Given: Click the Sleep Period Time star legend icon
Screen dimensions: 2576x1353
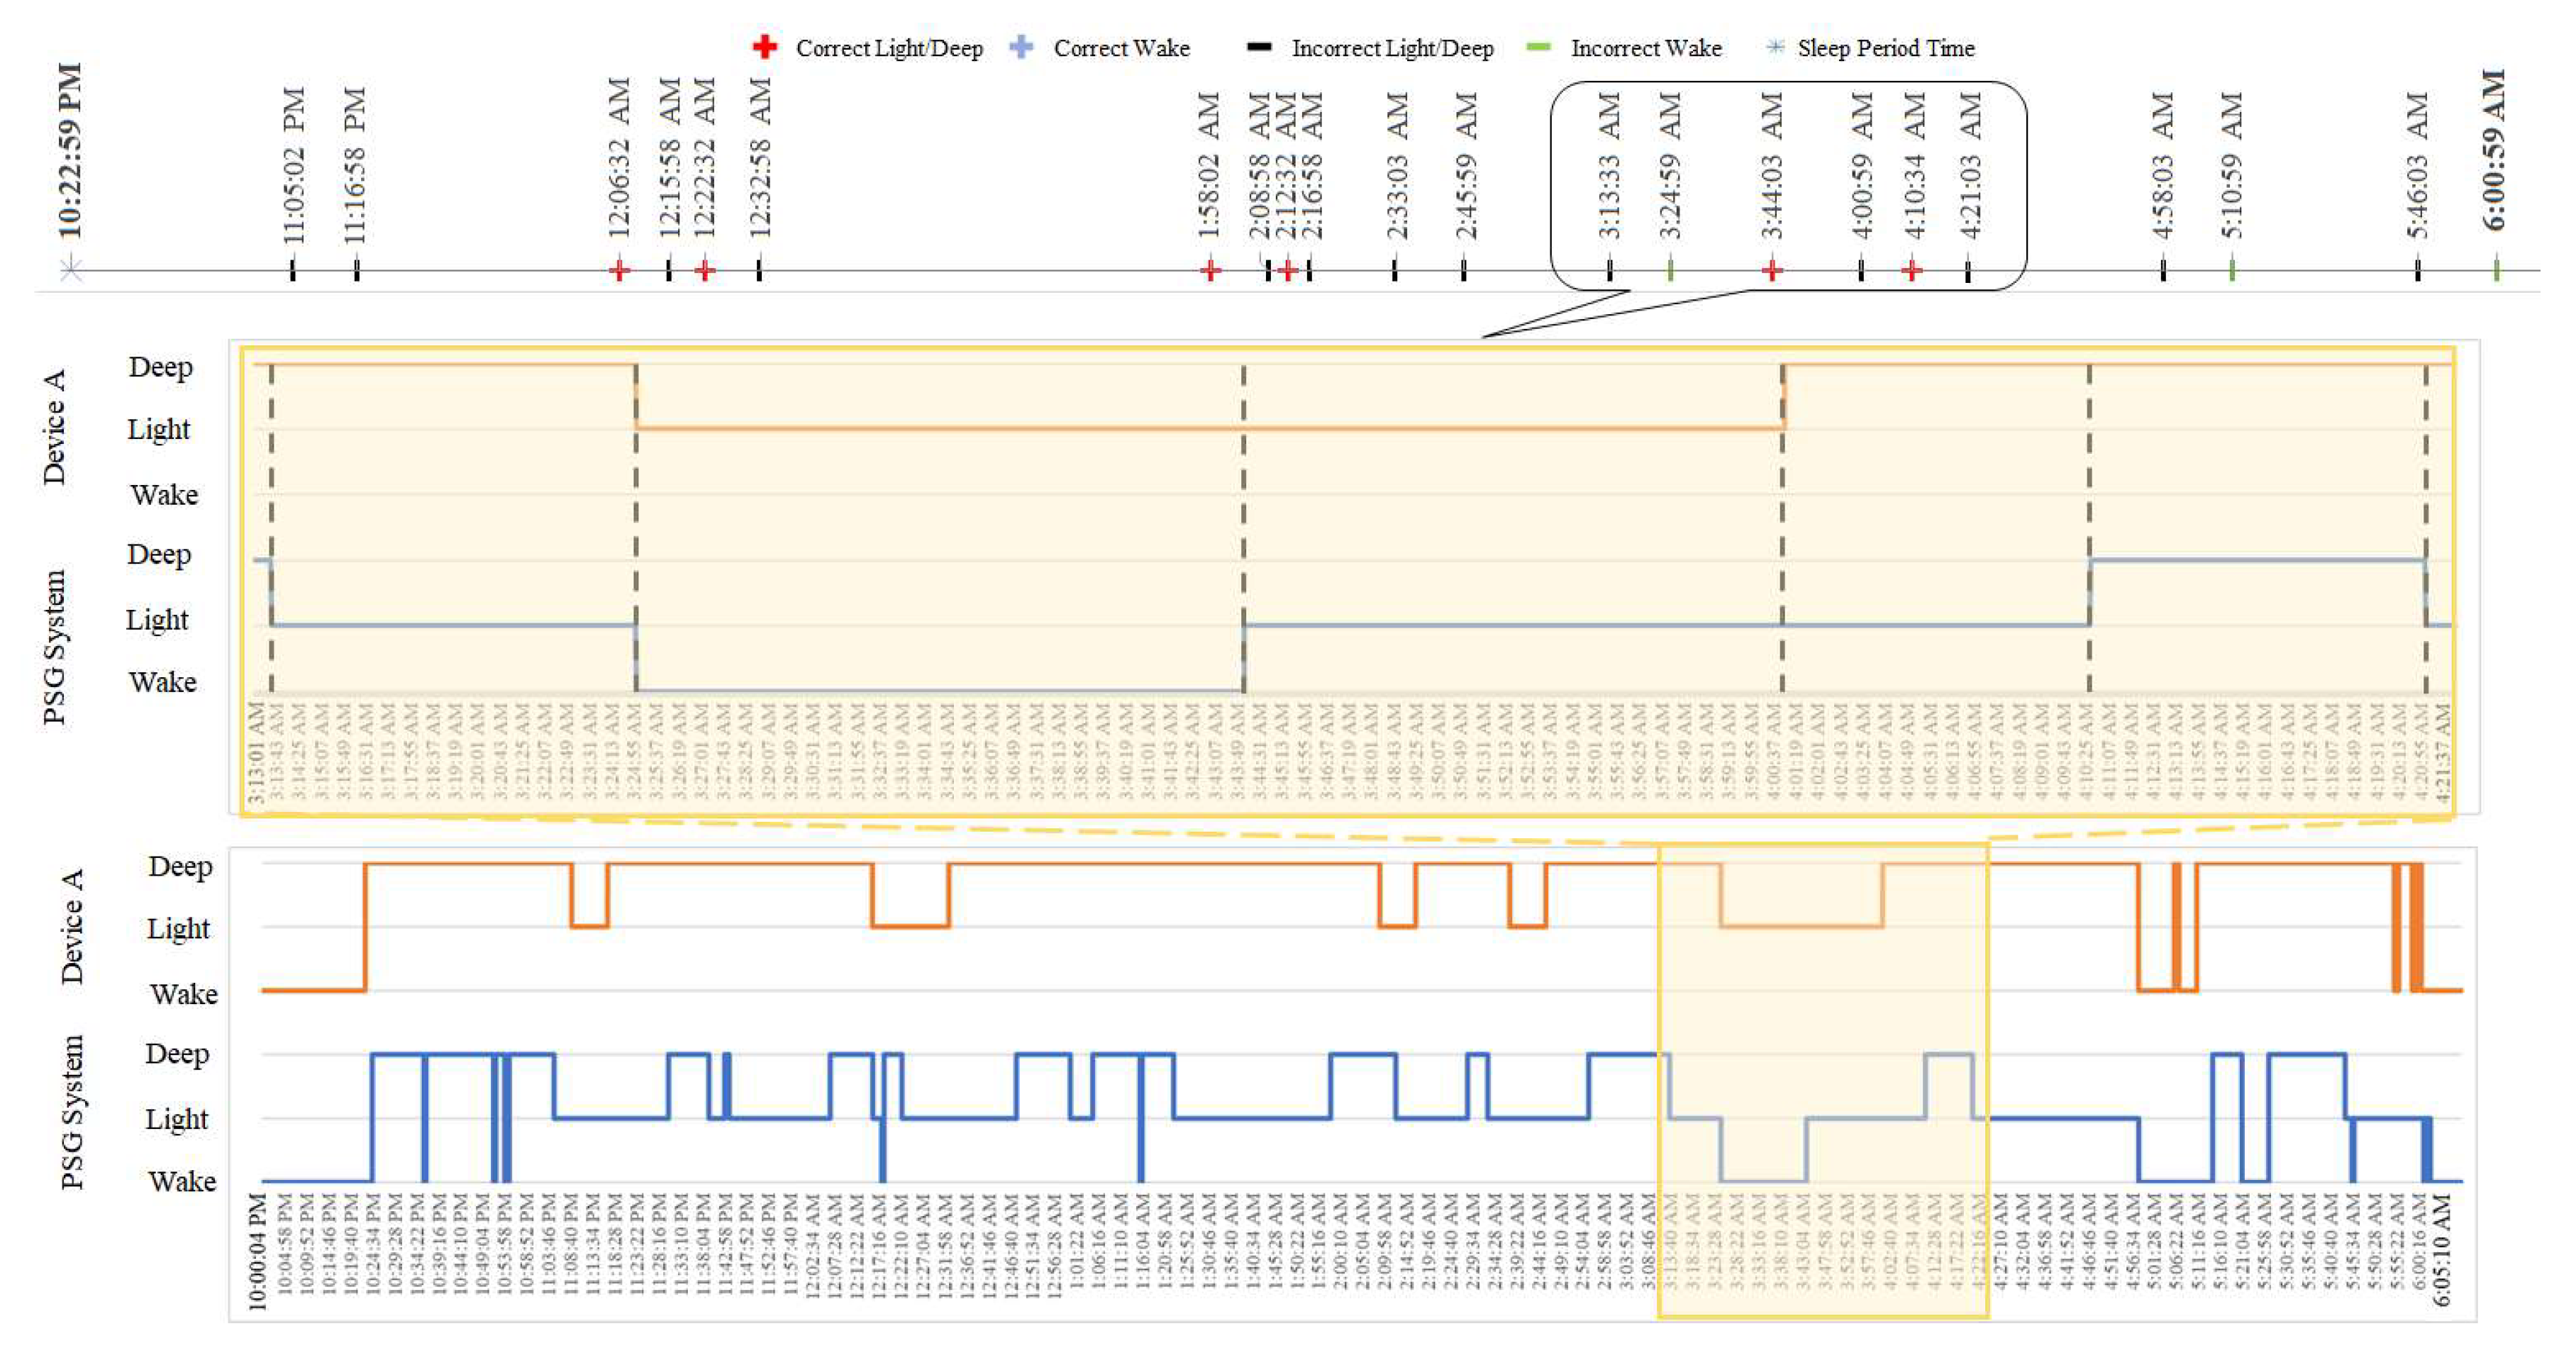Looking at the screenshot, I should coord(1774,47).
